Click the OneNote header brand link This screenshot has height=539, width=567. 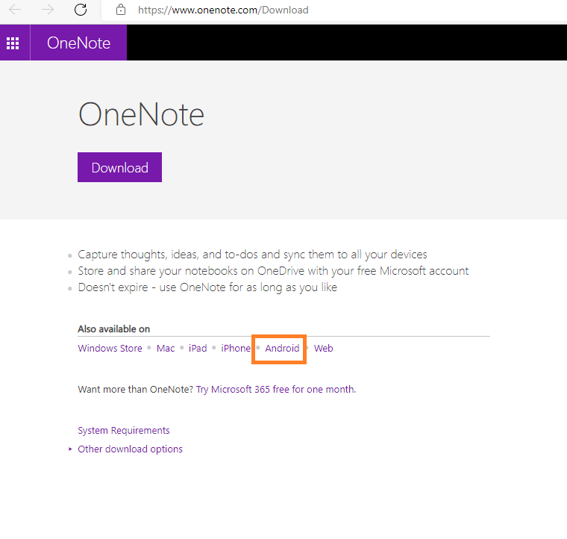pos(78,43)
